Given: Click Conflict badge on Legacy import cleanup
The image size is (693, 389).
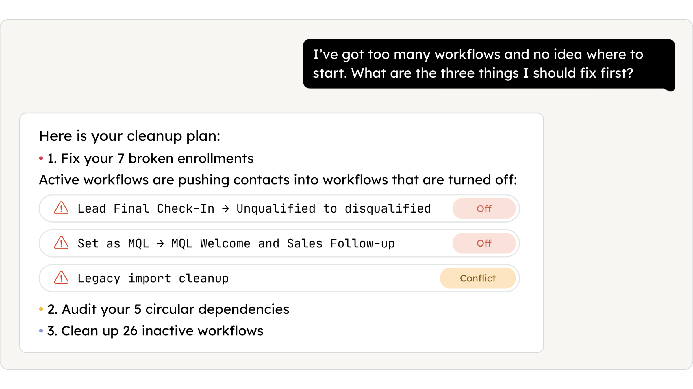Looking at the screenshot, I should point(478,278).
